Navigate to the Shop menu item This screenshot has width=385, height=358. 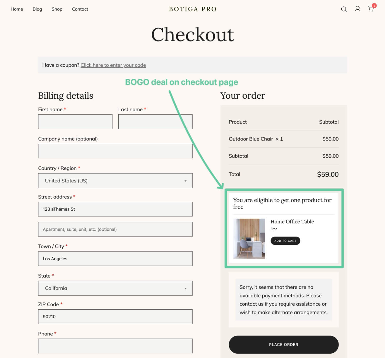[x=57, y=9]
